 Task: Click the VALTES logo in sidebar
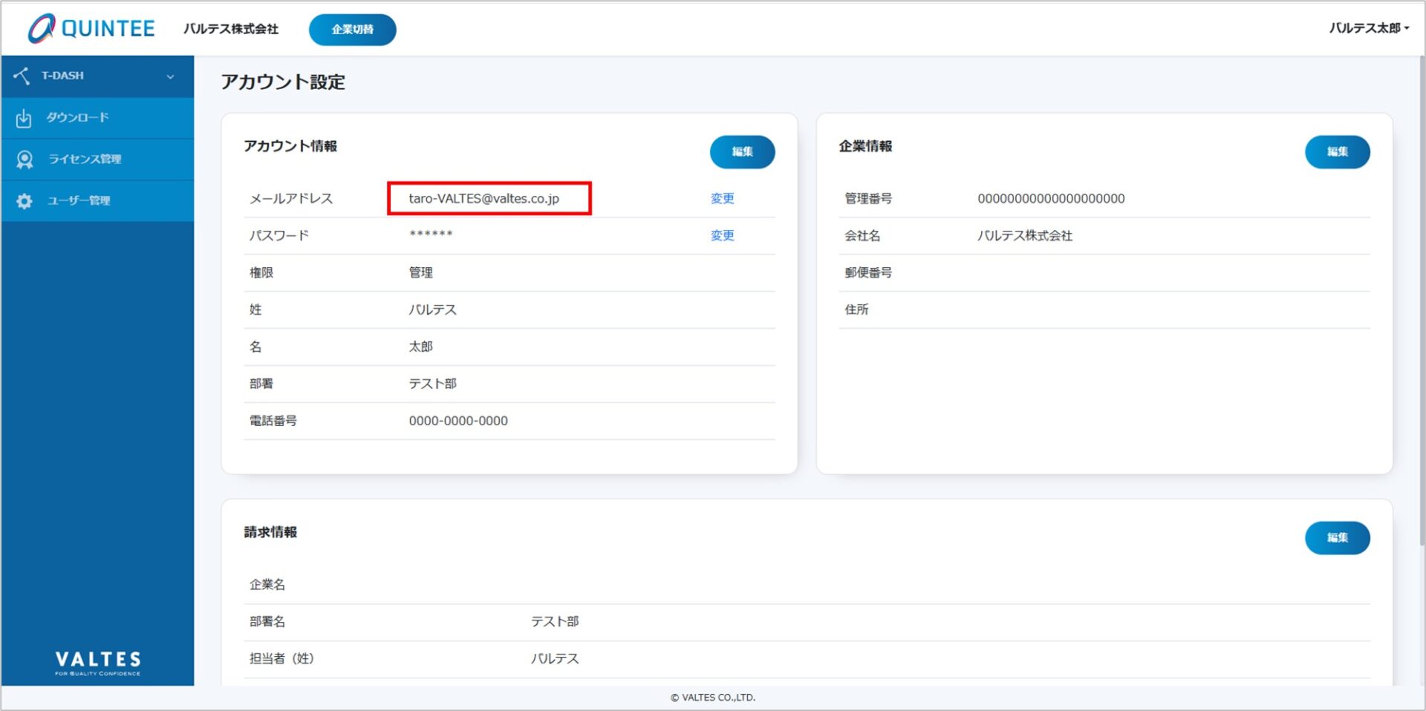(x=97, y=662)
